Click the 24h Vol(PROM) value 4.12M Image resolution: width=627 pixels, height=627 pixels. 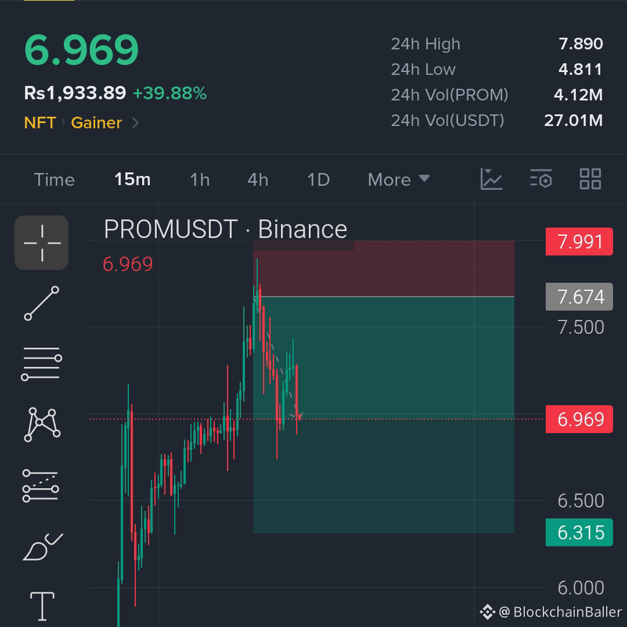pos(578,95)
